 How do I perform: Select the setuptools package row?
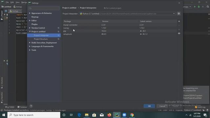click(120, 34)
